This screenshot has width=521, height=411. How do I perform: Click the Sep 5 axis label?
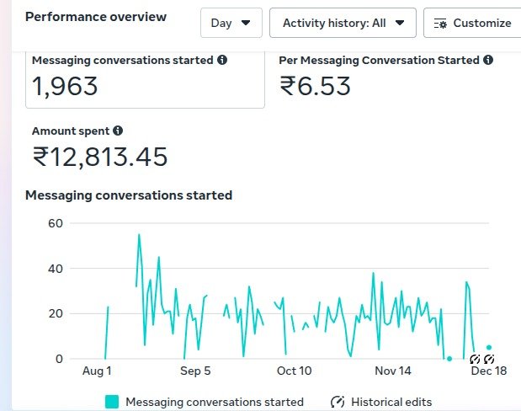click(195, 371)
